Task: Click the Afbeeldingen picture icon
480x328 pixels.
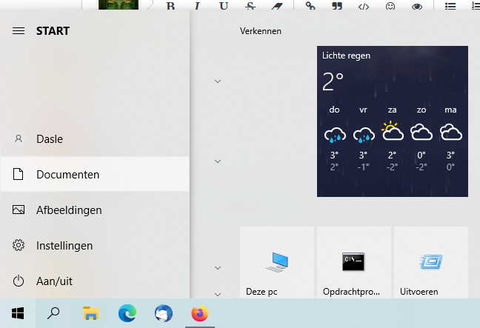Action: [19, 210]
